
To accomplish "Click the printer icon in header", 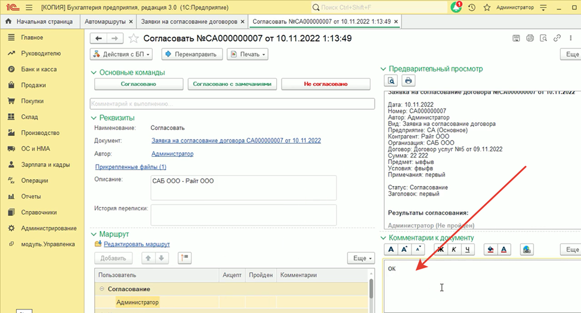I will coord(530,38).
